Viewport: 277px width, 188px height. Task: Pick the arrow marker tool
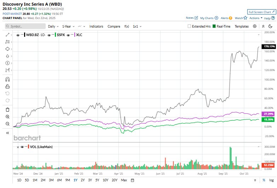tap(7, 56)
